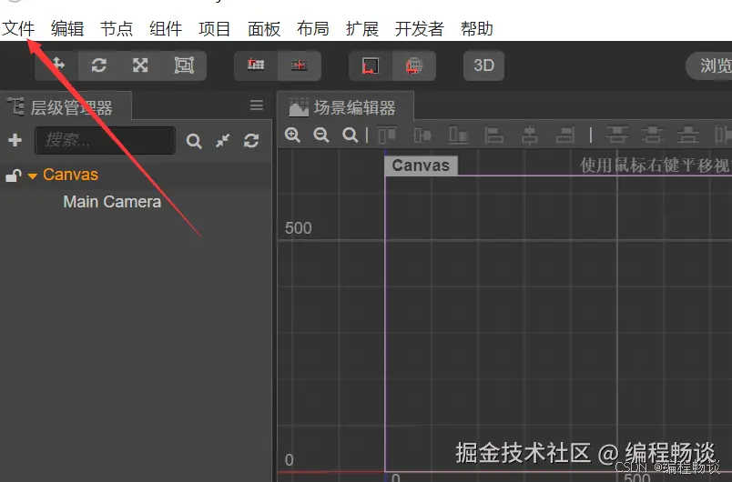This screenshot has height=482, width=732.
Task: Select the Main Camera node
Action: click(x=112, y=202)
